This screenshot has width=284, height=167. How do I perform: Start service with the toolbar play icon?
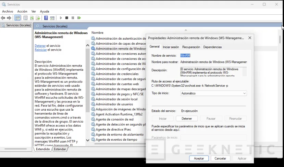[61, 18]
